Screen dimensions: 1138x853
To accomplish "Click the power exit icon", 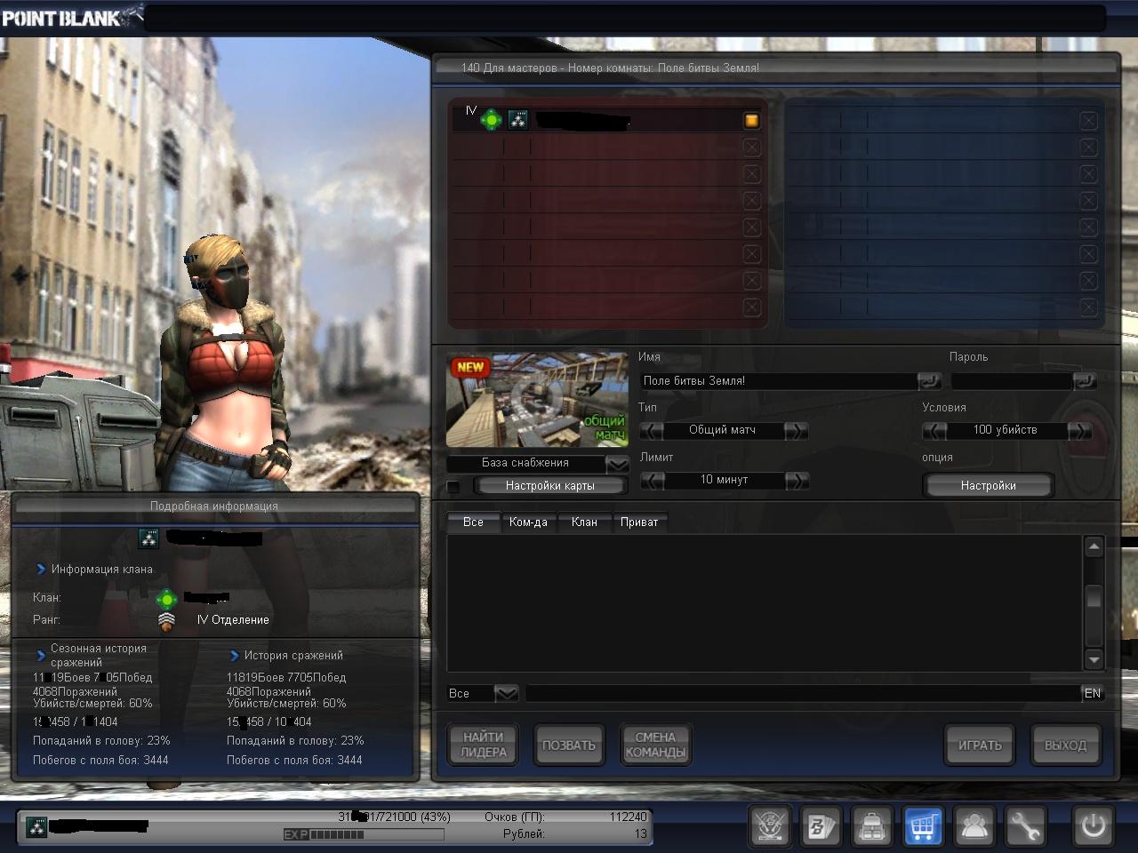I will pyautogui.click(x=1093, y=826).
